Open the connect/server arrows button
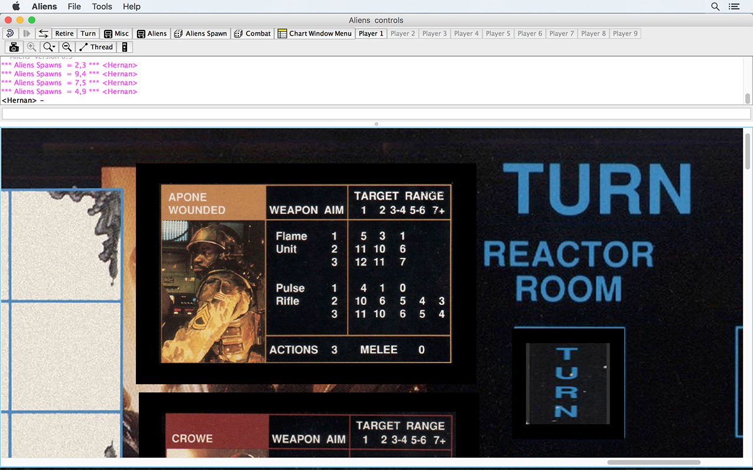Screen dimensions: 753x470 pos(44,33)
